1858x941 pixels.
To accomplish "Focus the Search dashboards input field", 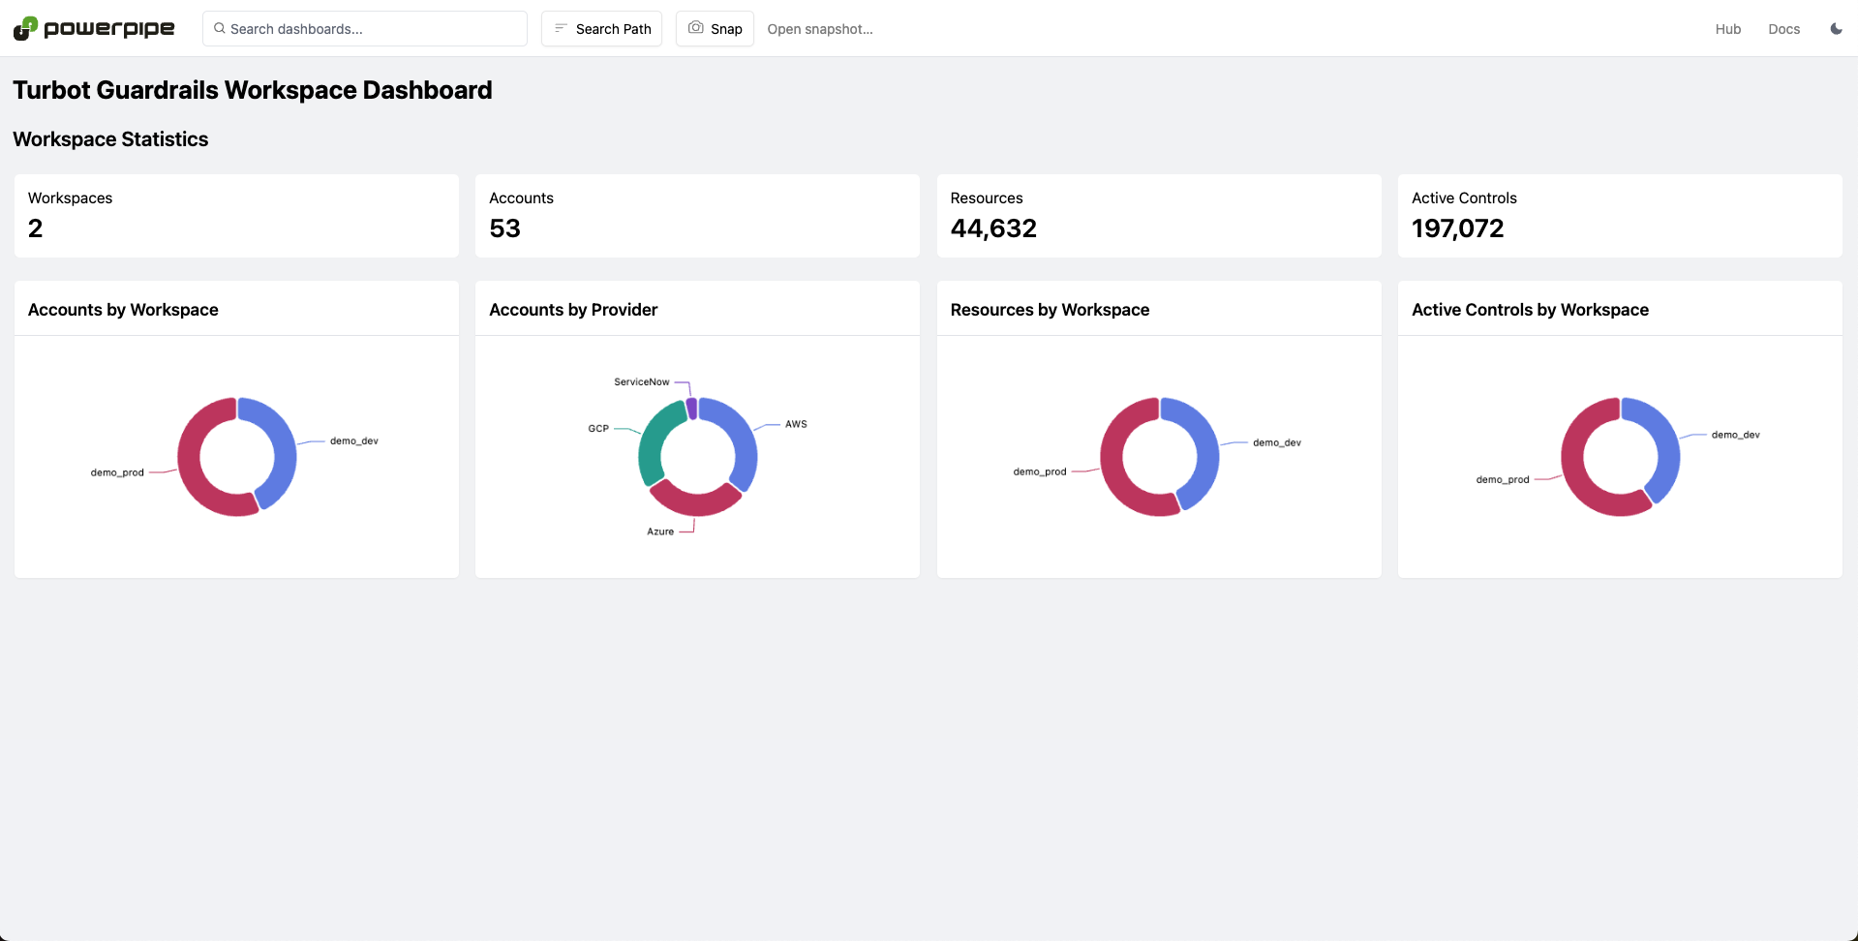I will click(365, 29).
